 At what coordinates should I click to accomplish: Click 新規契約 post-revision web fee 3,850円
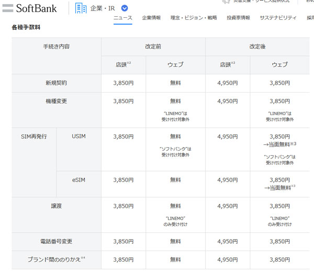[x=279, y=83]
